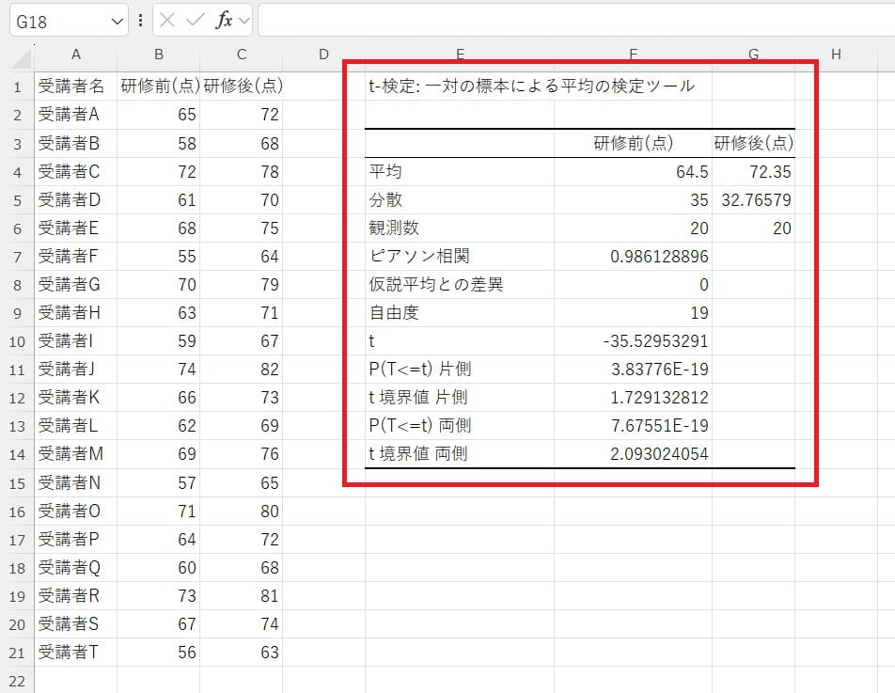Open the Name Box dropdown arrow
The width and height of the screenshot is (895, 693).
point(117,21)
